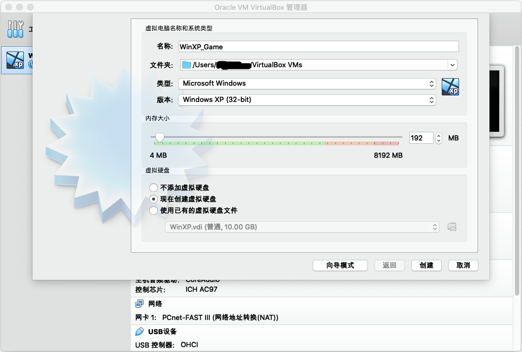Click the 网络 section header

[x=155, y=304]
